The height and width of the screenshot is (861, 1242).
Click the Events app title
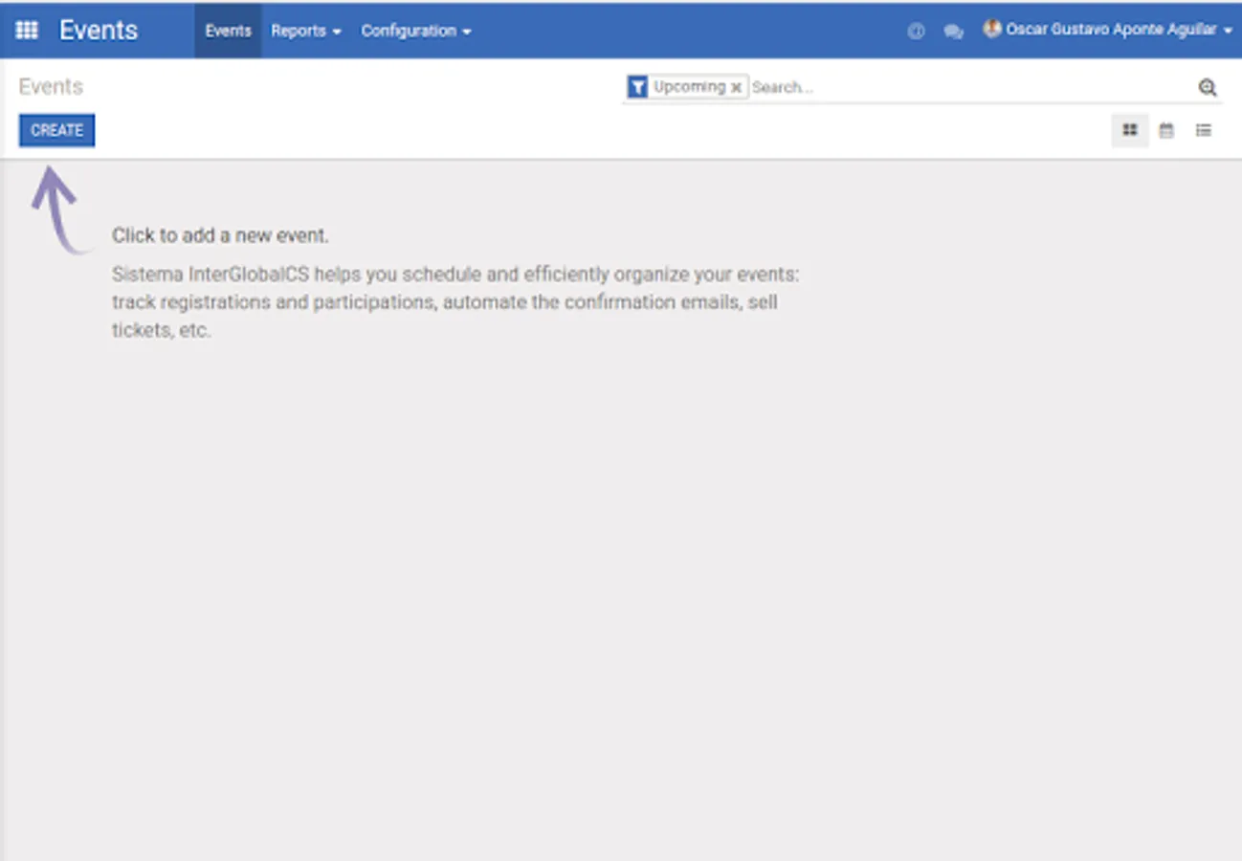tap(99, 31)
